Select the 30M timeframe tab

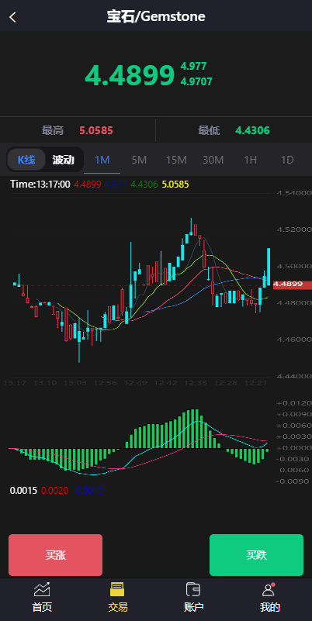click(213, 160)
